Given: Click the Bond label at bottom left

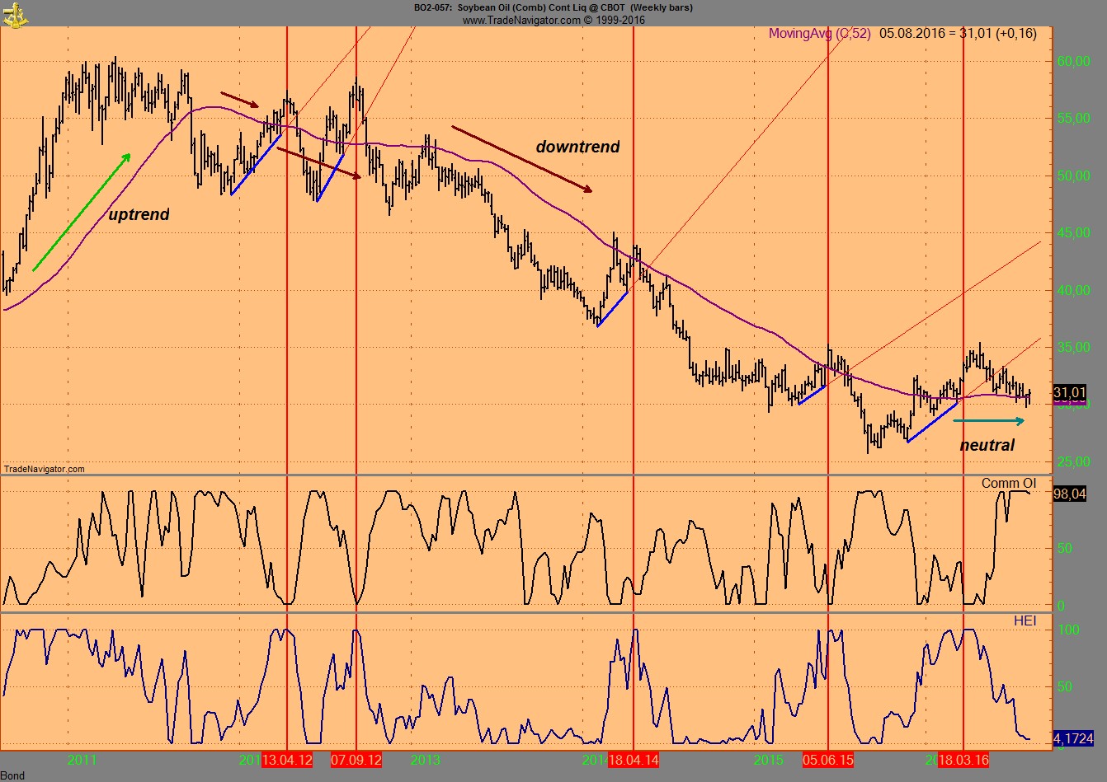Looking at the screenshot, I should coord(12,775).
